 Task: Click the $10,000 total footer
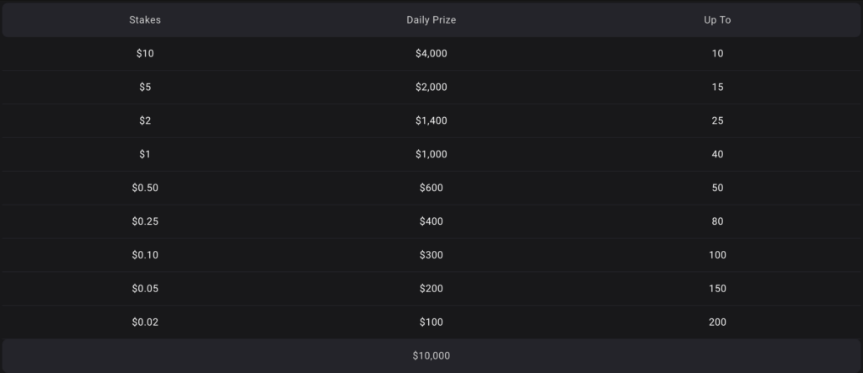[x=431, y=356]
